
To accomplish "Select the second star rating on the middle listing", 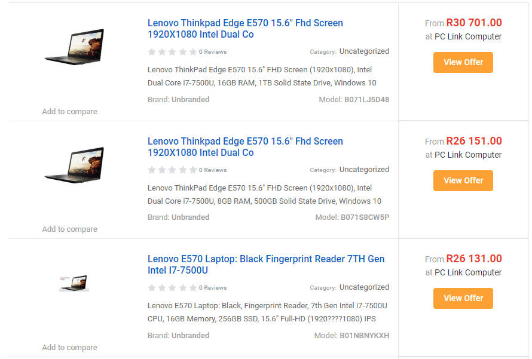I will [161, 170].
